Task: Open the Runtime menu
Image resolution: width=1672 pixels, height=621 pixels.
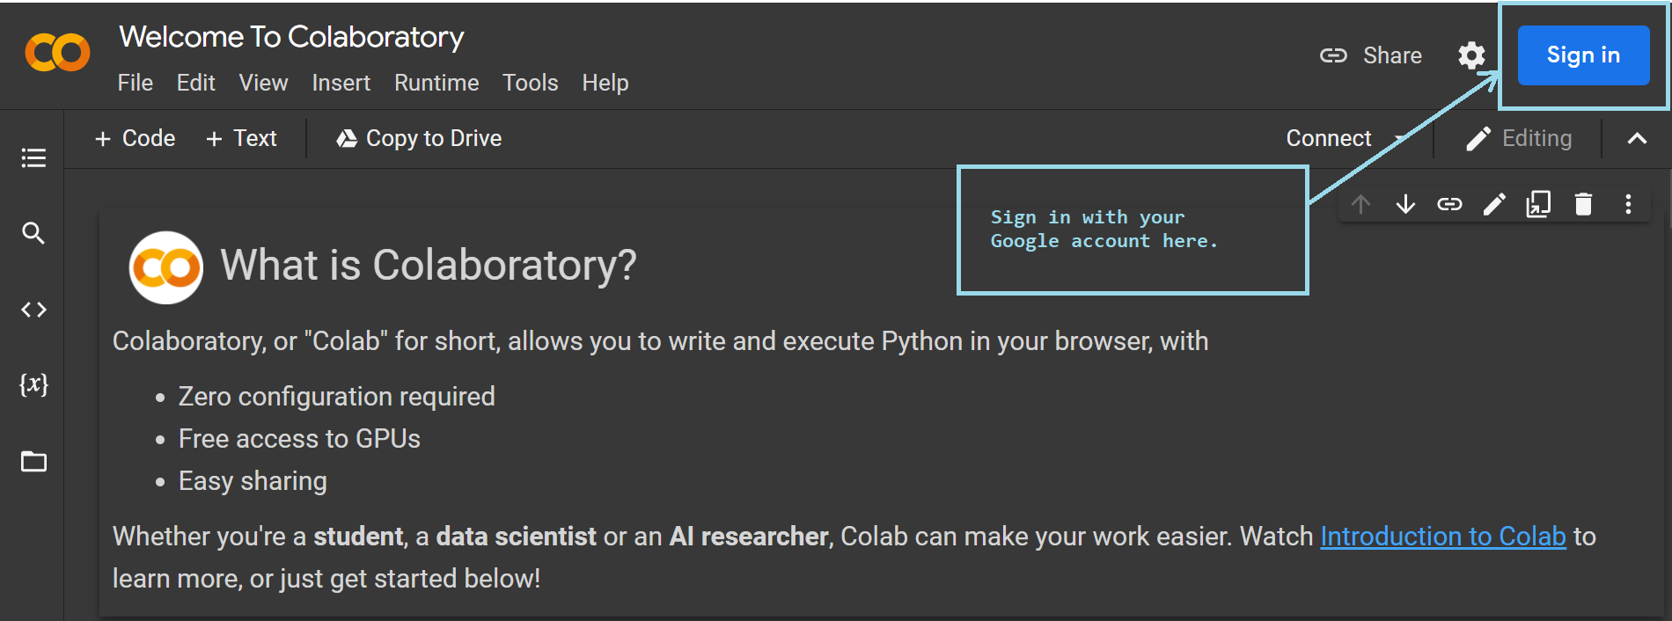Action: point(436,83)
